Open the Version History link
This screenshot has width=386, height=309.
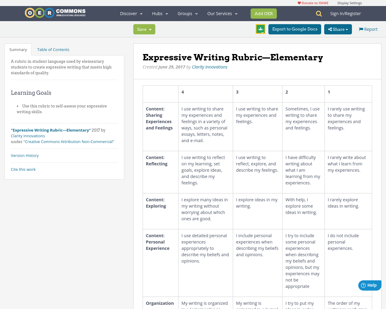(25, 155)
